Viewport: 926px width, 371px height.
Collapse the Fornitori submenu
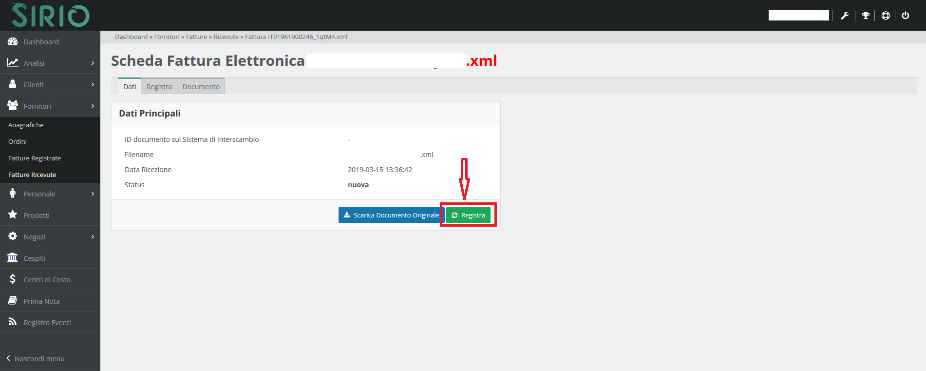coord(93,106)
